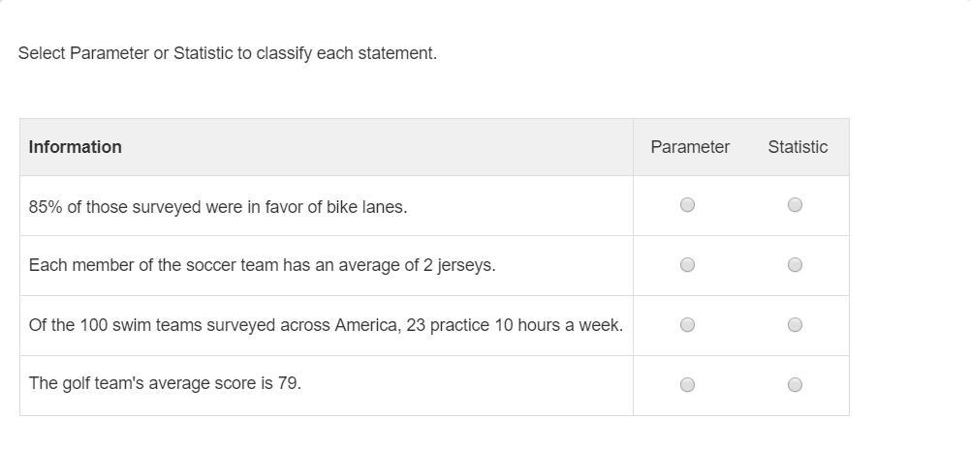Click the swim teams surveyed statement text
This screenshot has height=449, width=970.
[x=326, y=325]
